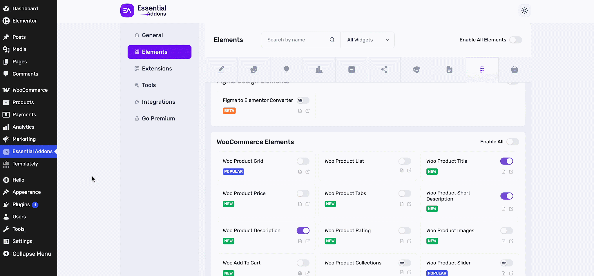Enable Woo Product Price toggle

coord(303,193)
